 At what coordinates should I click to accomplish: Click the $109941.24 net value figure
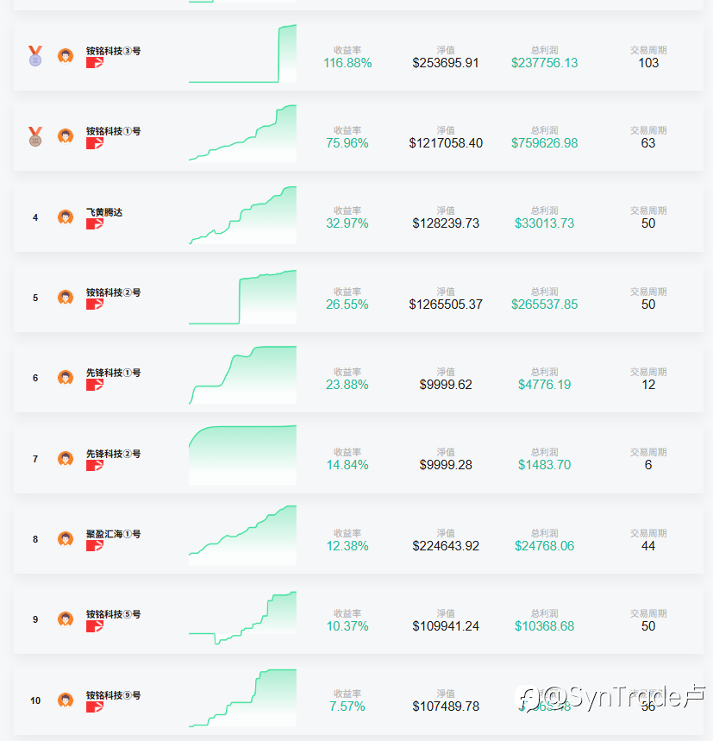(446, 626)
